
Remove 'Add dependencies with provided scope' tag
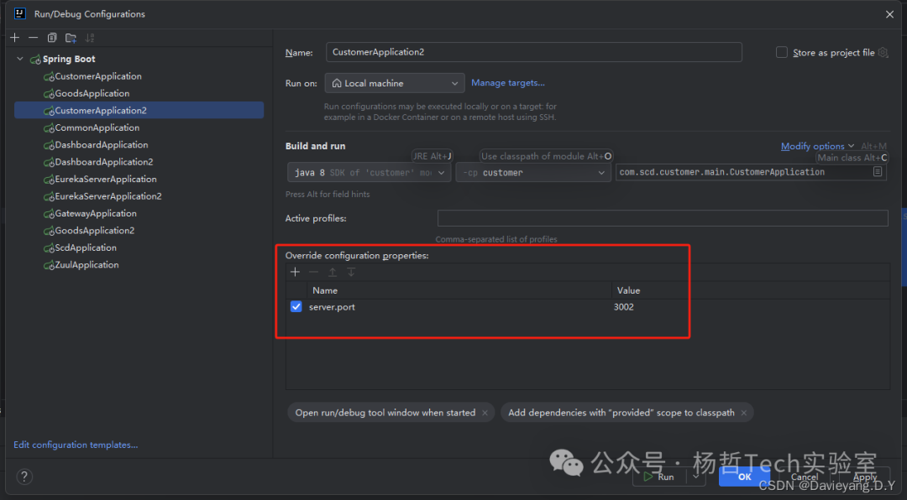[x=743, y=413]
